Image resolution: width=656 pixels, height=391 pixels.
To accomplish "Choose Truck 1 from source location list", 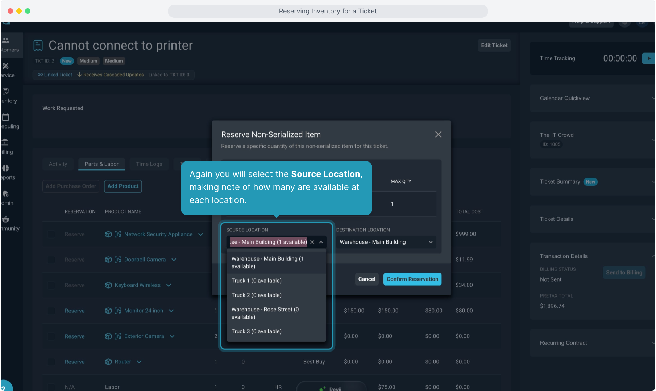I will (256, 281).
